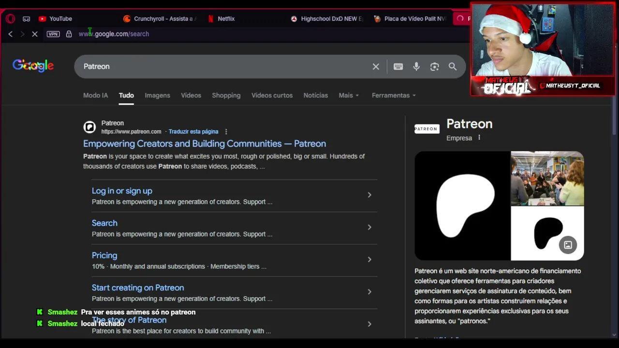Open the Log in or sign up sitelink
The image size is (619, 348).
tap(122, 191)
